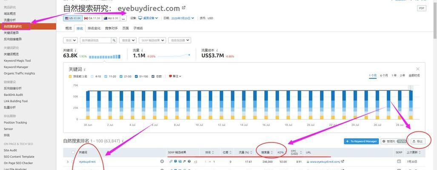Check the select-all checkbox in table header
437x170 pixels.
(73, 152)
